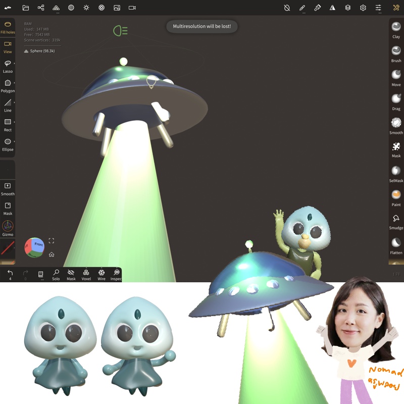Toggle Mask visibility in bottom bar
Image resolution: width=404 pixels, height=404 pixels.
[x=71, y=275]
